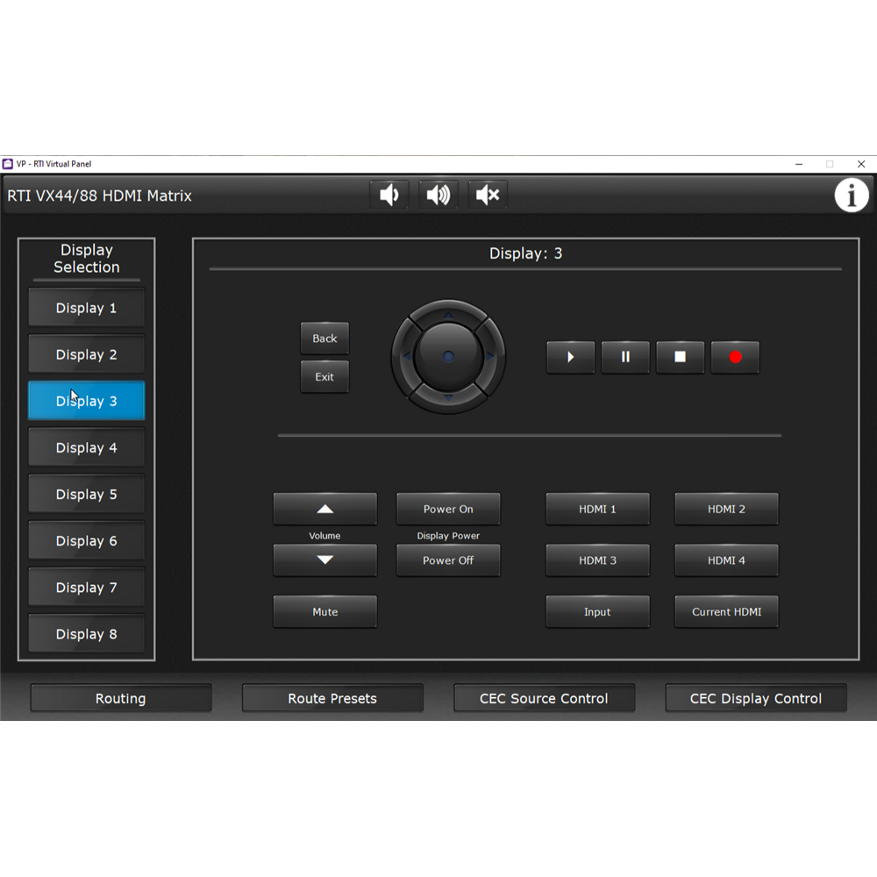Turn the display off with Power Off
The image size is (877, 877).
pyautogui.click(x=448, y=560)
